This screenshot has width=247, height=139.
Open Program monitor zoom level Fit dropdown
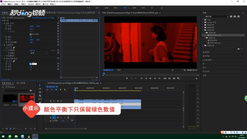pyautogui.click(x=122, y=70)
